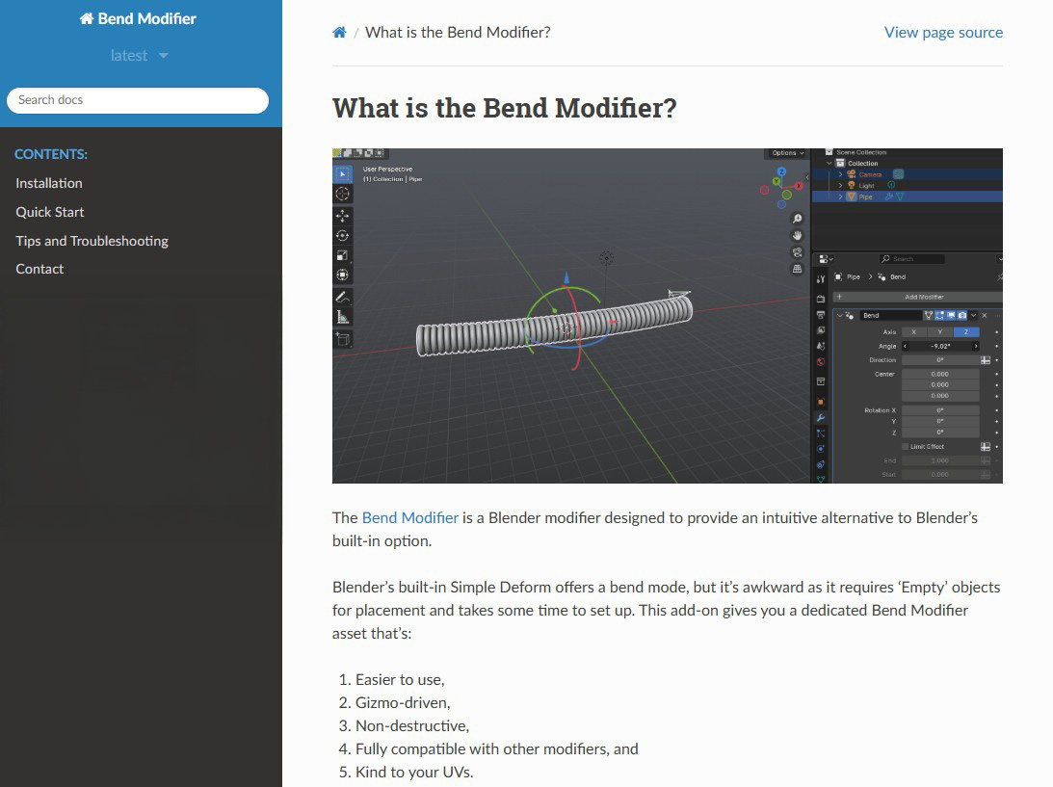Open the properties editor type dropdown
Image resolution: width=1053 pixels, height=787 pixels.
pyautogui.click(x=826, y=259)
